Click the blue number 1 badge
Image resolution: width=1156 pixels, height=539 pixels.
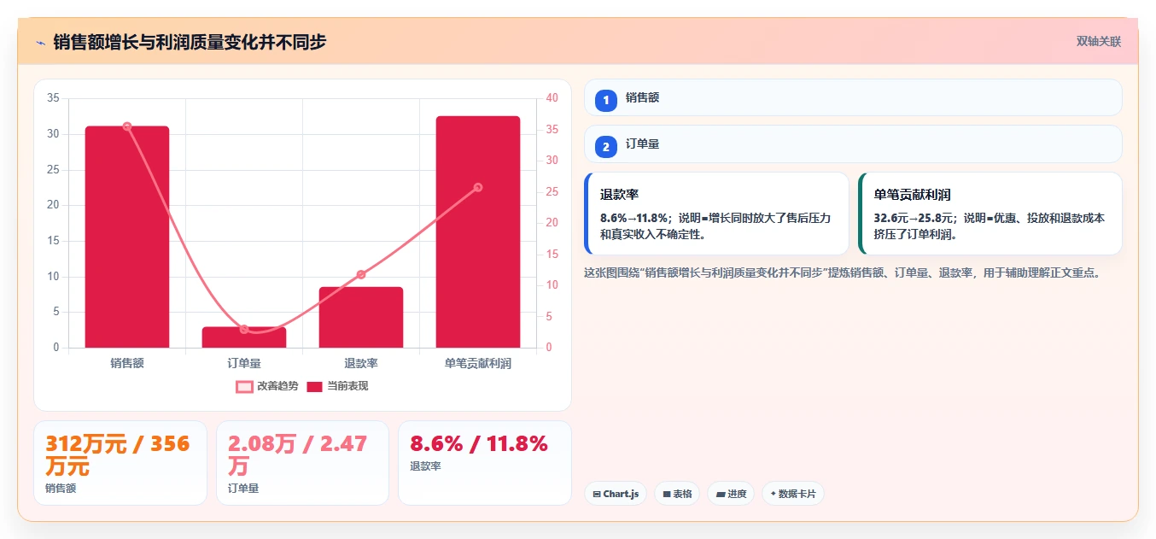(606, 100)
